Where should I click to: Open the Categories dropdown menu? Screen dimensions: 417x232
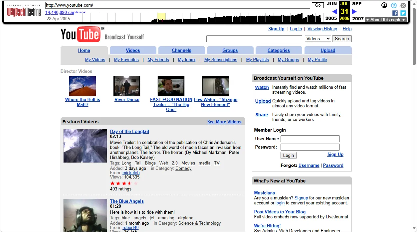[279, 50]
